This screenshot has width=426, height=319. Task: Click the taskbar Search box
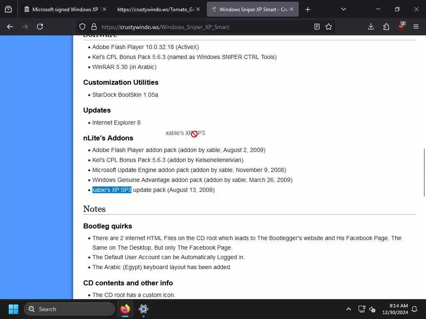69,309
